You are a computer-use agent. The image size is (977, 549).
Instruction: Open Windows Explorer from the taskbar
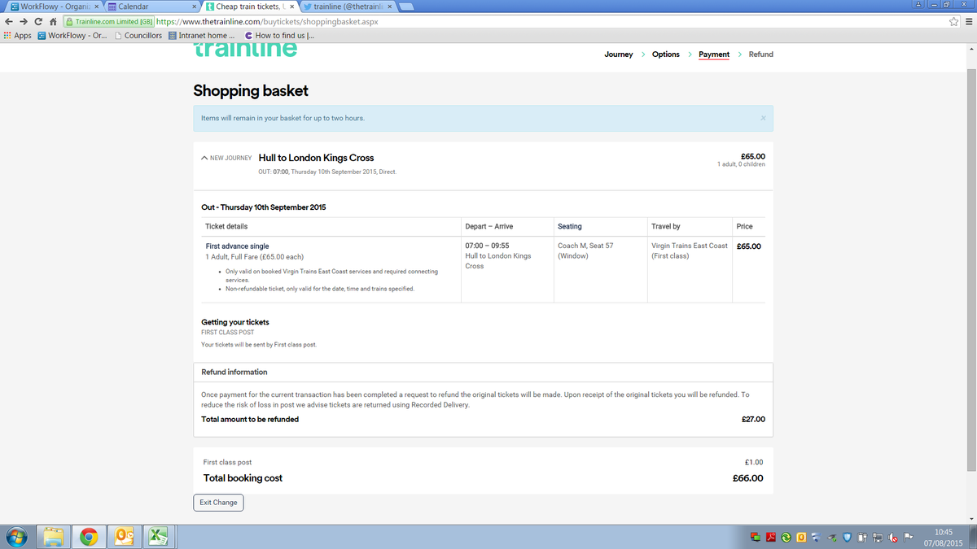coord(54,537)
